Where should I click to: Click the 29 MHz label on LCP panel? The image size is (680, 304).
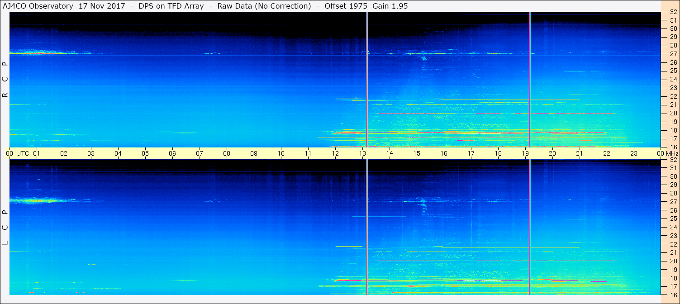click(673, 185)
